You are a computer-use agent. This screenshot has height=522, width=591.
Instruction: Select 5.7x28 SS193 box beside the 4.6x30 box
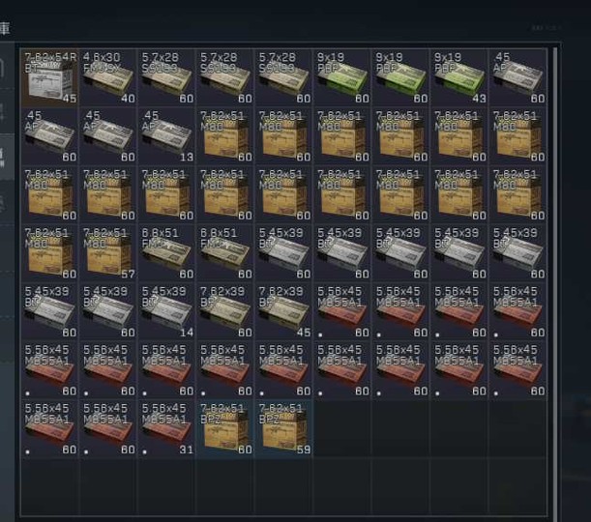coord(167,77)
